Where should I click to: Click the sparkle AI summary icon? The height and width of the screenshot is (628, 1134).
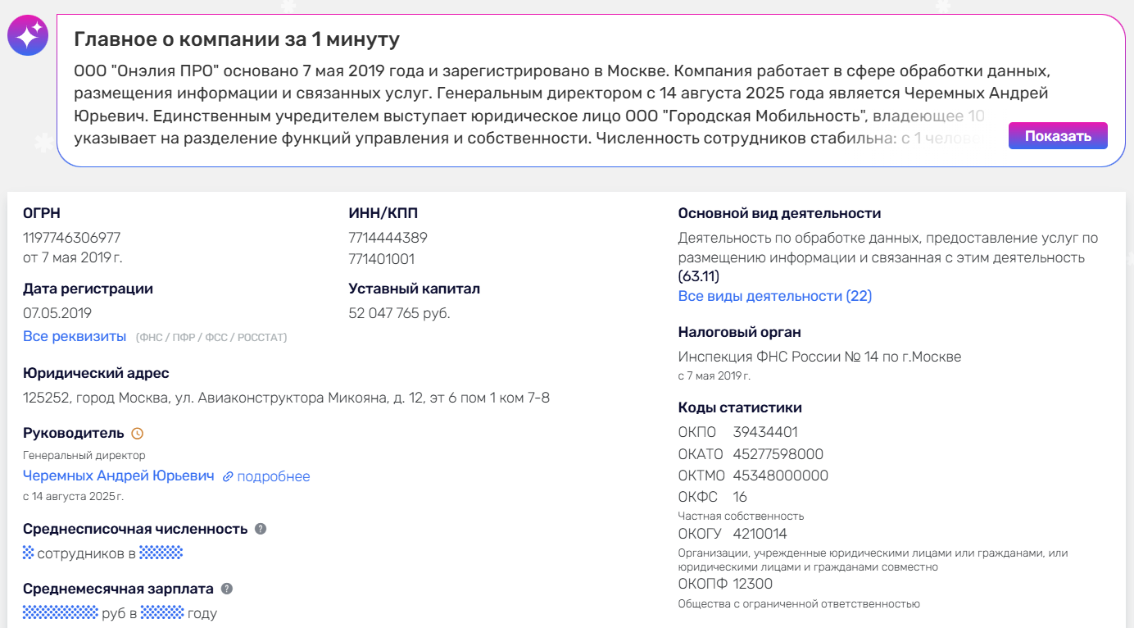point(28,35)
